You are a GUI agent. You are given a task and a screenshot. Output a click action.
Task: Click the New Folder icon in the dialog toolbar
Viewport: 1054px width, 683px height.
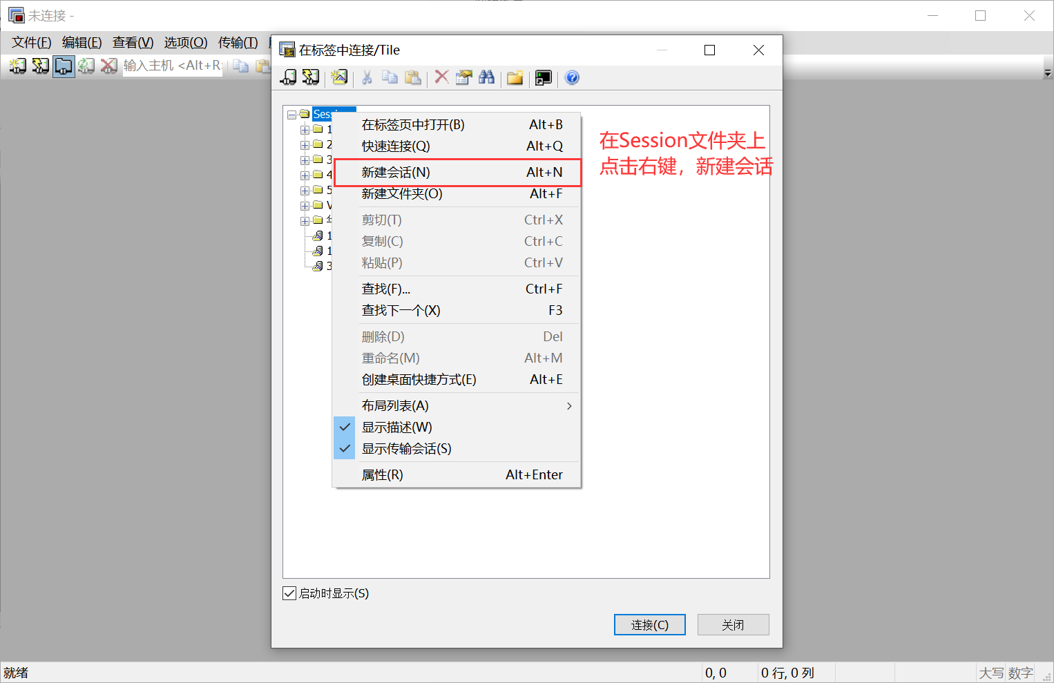515,77
